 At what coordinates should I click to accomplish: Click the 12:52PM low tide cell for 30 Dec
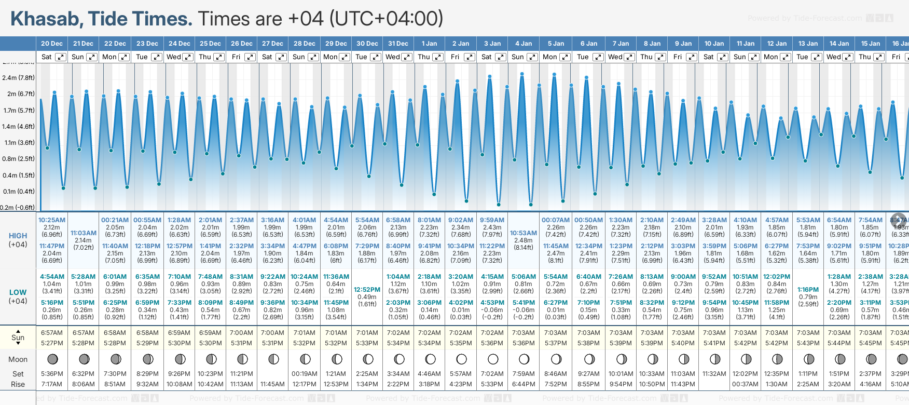pyautogui.click(x=367, y=296)
